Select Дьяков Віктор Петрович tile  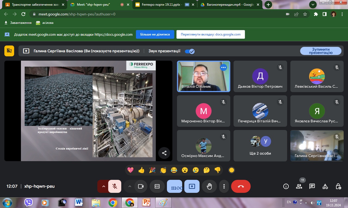point(260,76)
